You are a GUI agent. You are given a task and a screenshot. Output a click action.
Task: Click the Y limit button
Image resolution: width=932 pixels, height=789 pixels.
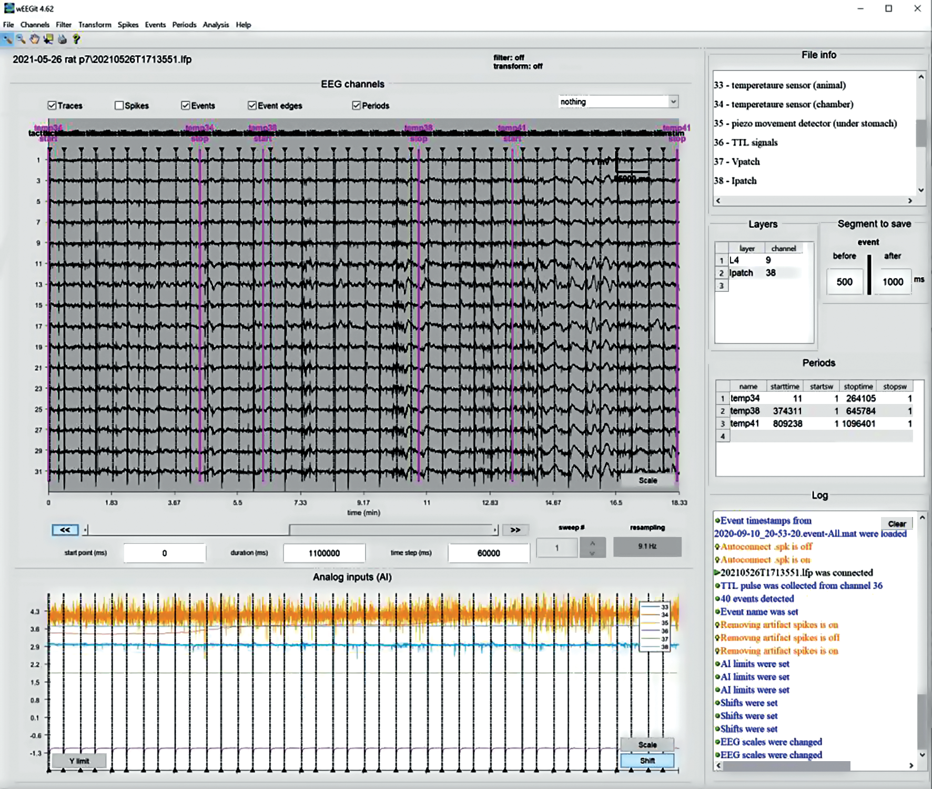pyautogui.click(x=79, y=761)
